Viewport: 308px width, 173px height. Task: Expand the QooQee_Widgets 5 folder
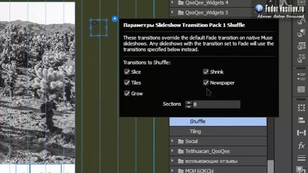[x=172, y=12]
